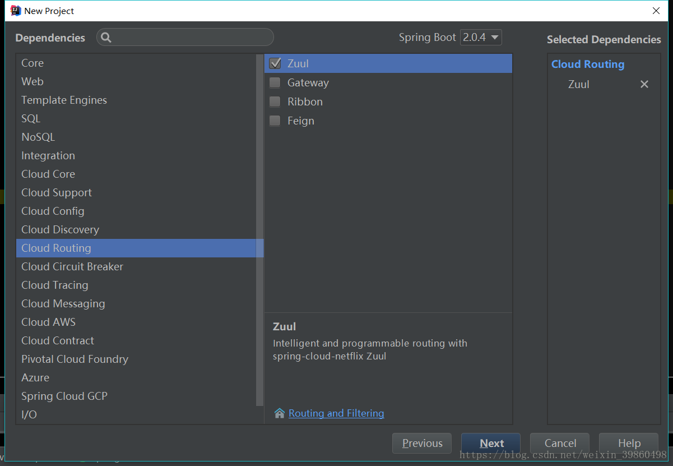
Task: Remove Zuul from selected dependencies
Action: point(644,84)
